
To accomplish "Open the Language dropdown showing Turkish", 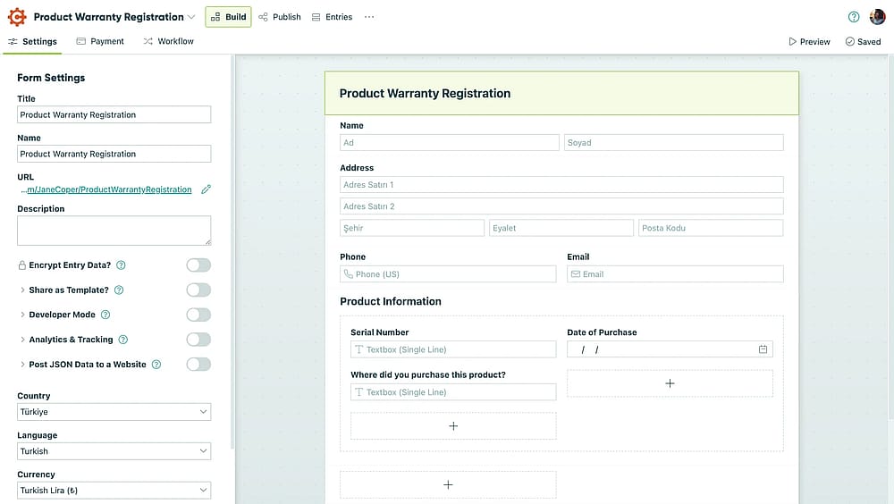I will (114, 451).
